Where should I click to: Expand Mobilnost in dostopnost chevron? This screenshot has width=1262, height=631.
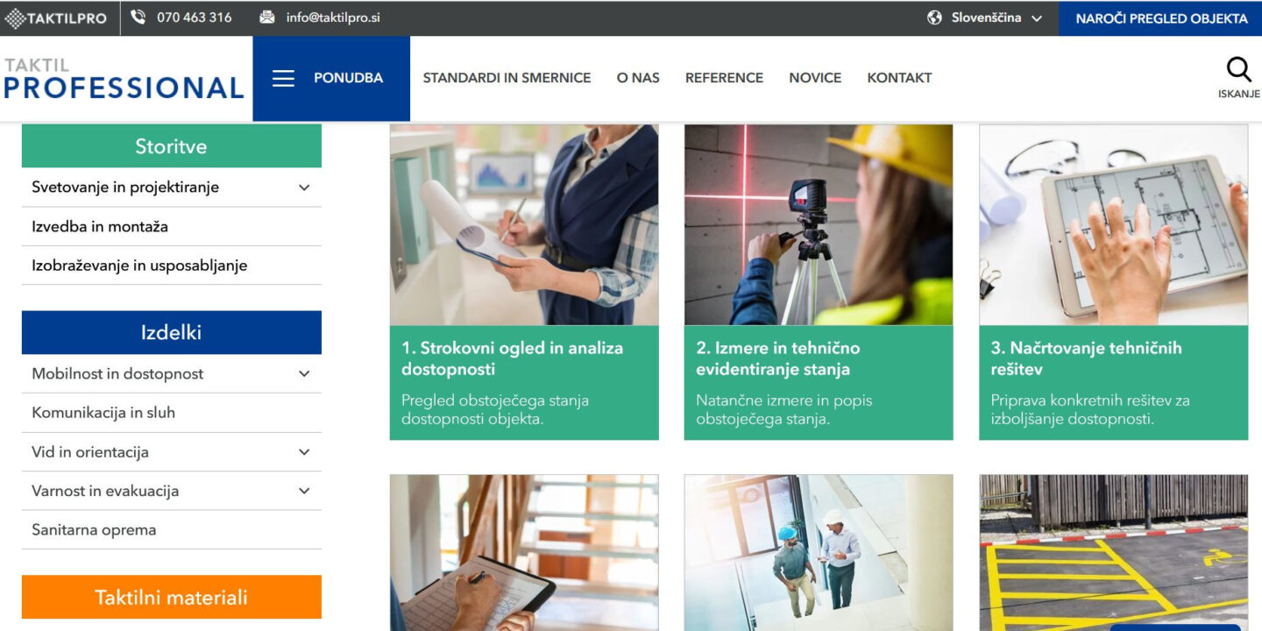(x=304, y=373)
